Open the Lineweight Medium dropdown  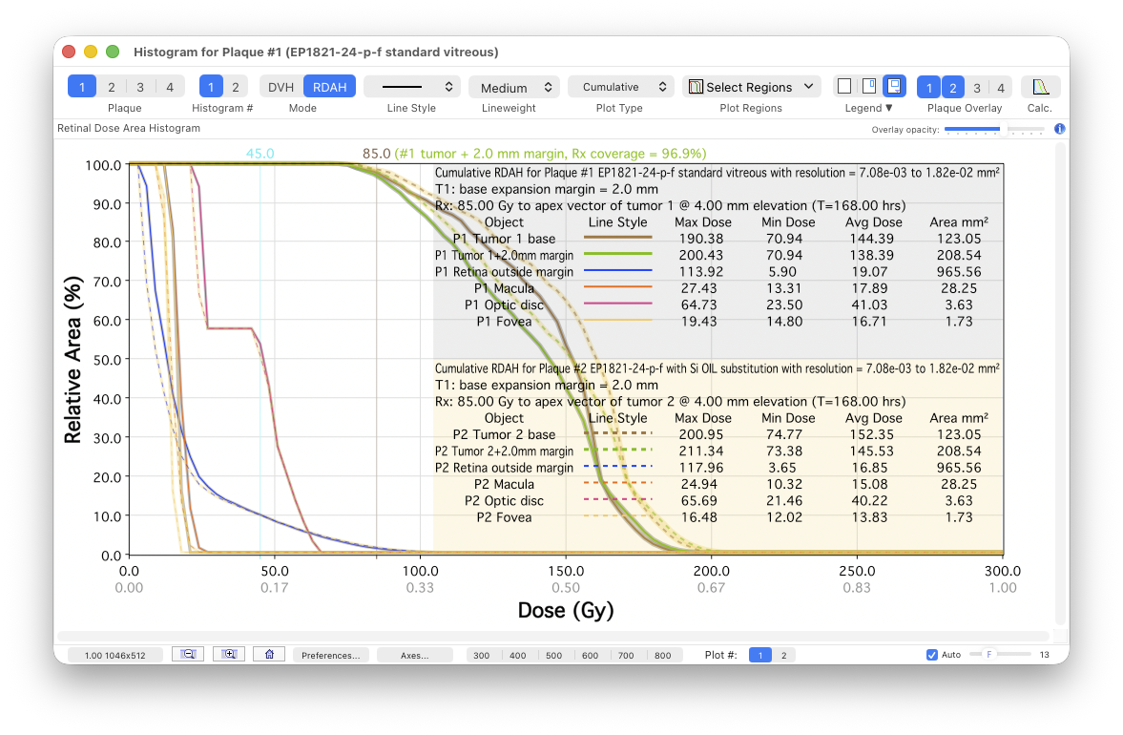[513, 87]
